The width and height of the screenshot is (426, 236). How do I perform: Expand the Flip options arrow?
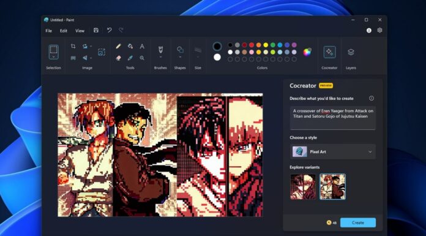(91, 58)
